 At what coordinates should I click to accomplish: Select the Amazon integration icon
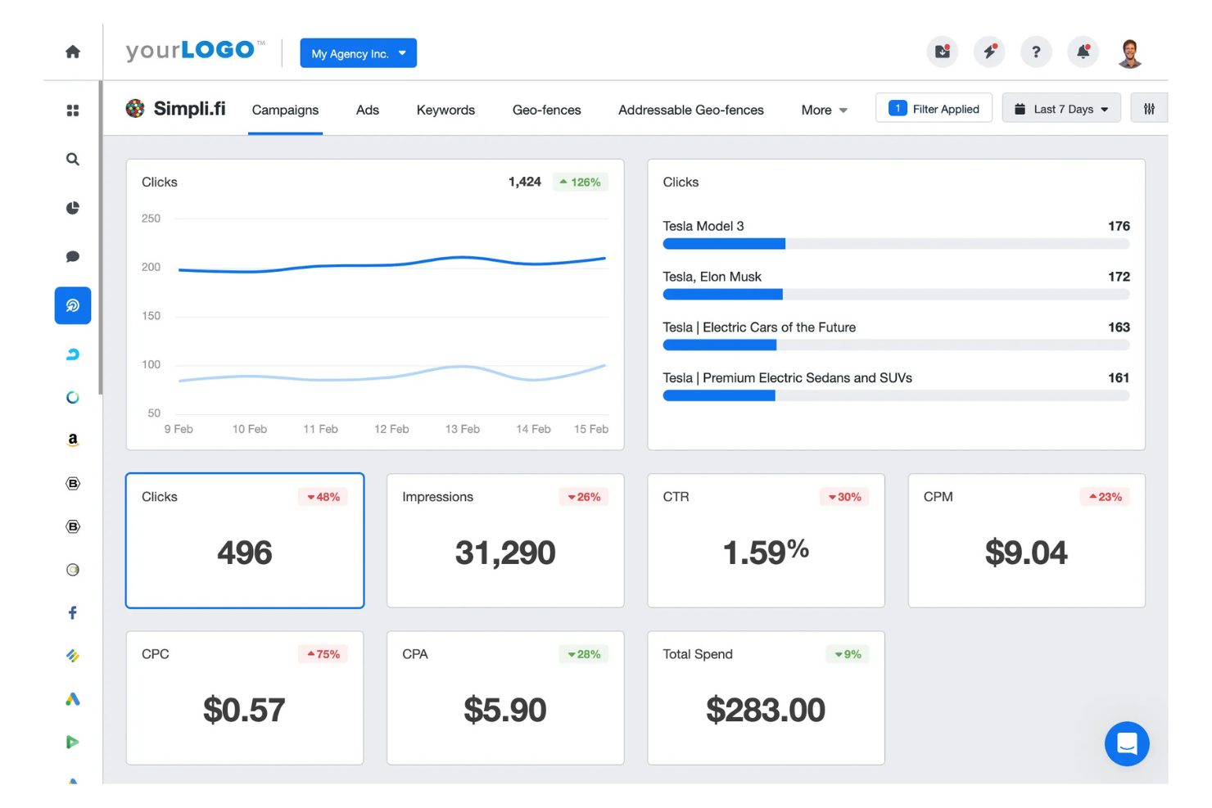72,440
